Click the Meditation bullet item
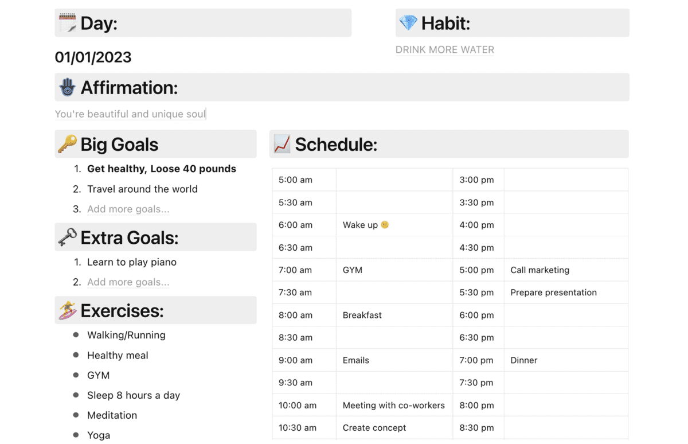 click(x=112, y=415)
